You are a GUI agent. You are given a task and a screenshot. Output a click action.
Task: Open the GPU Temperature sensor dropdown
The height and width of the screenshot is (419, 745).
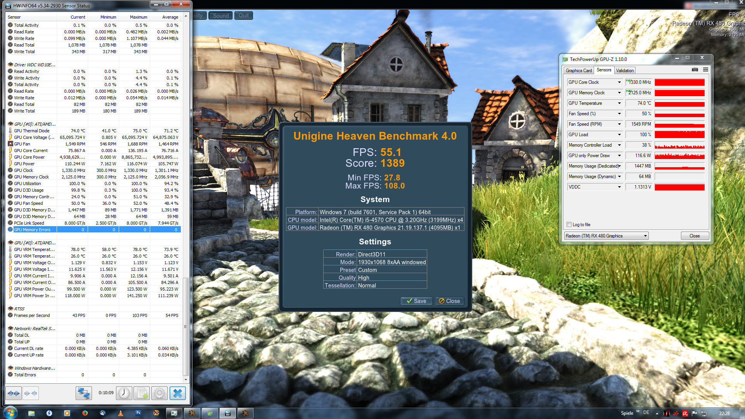pyautogui.click(x=619, y=103)
